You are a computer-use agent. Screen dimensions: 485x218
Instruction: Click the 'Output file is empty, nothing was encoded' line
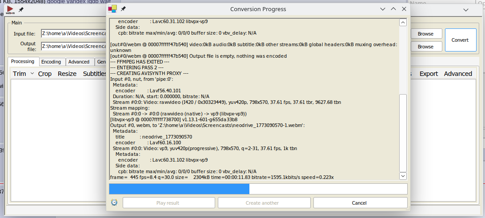199,56
